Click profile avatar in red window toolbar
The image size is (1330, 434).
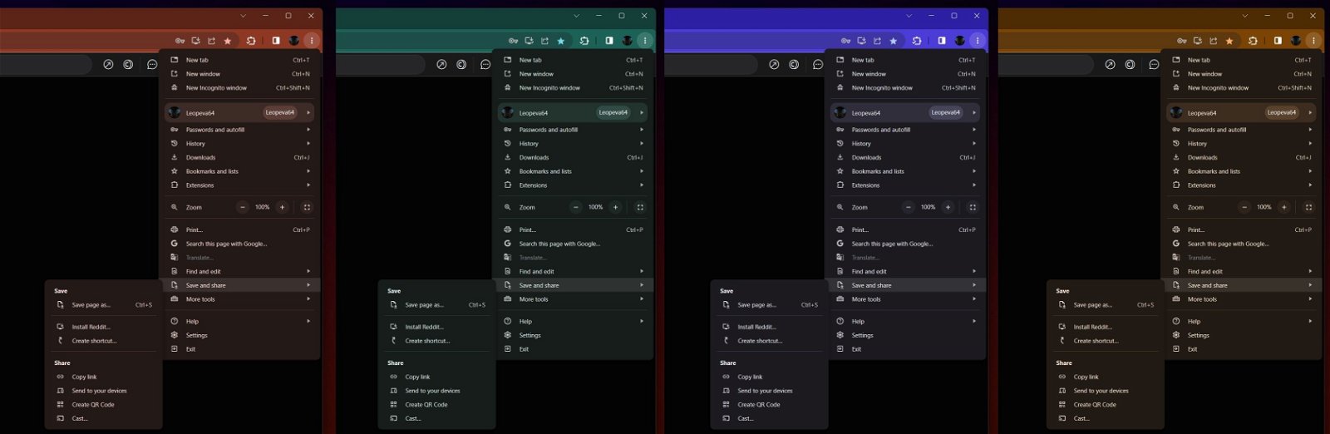[x=294, y=41]
